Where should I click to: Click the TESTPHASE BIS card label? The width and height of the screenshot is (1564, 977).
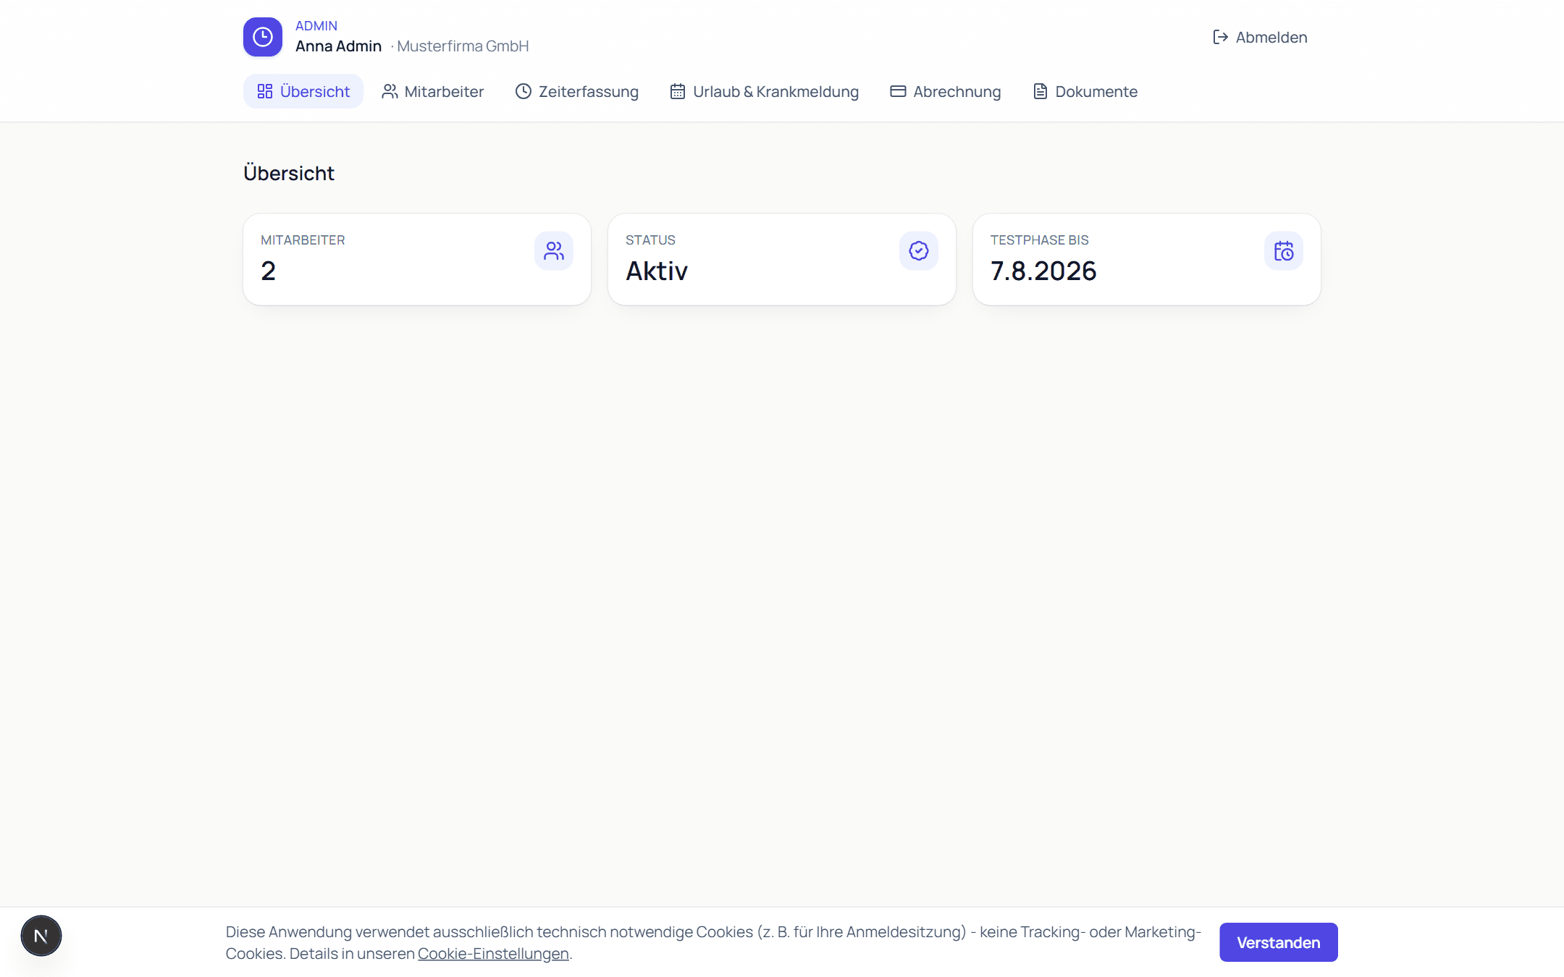(x=1039, y=240)
